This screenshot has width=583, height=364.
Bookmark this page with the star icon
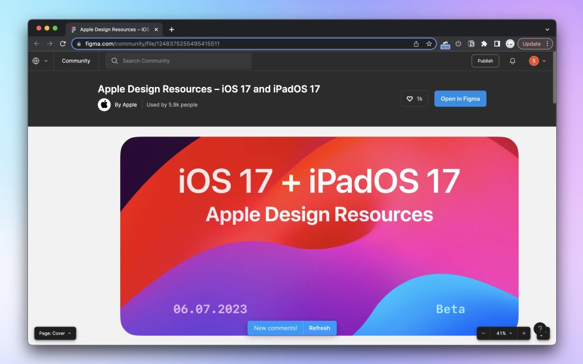tap(429, 44)
